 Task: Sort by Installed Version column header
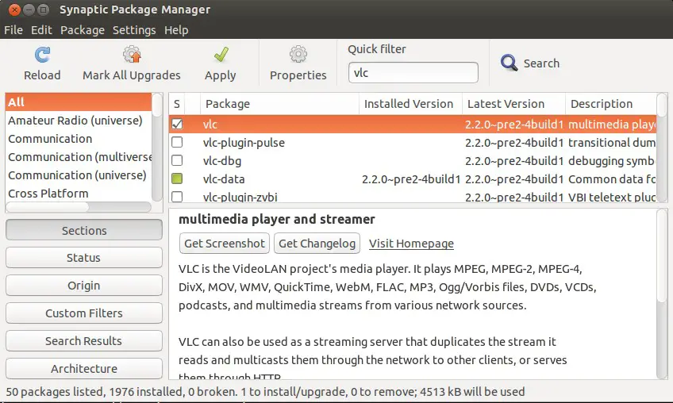click(x=410, y=104)
